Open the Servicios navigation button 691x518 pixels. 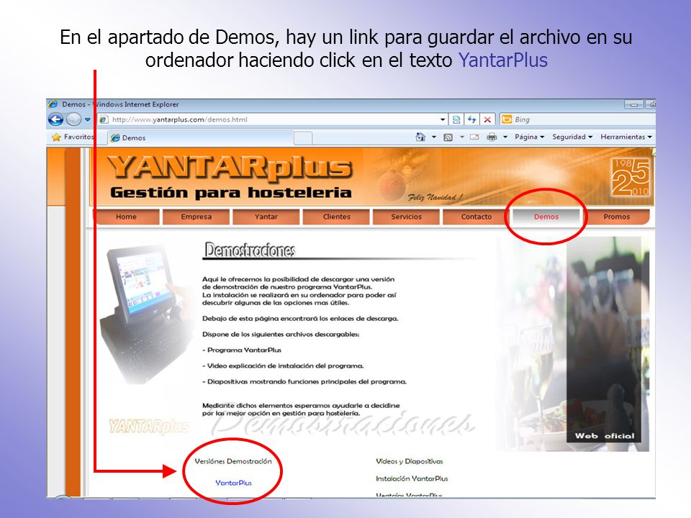pyautogui.click(x=406, y=217)
